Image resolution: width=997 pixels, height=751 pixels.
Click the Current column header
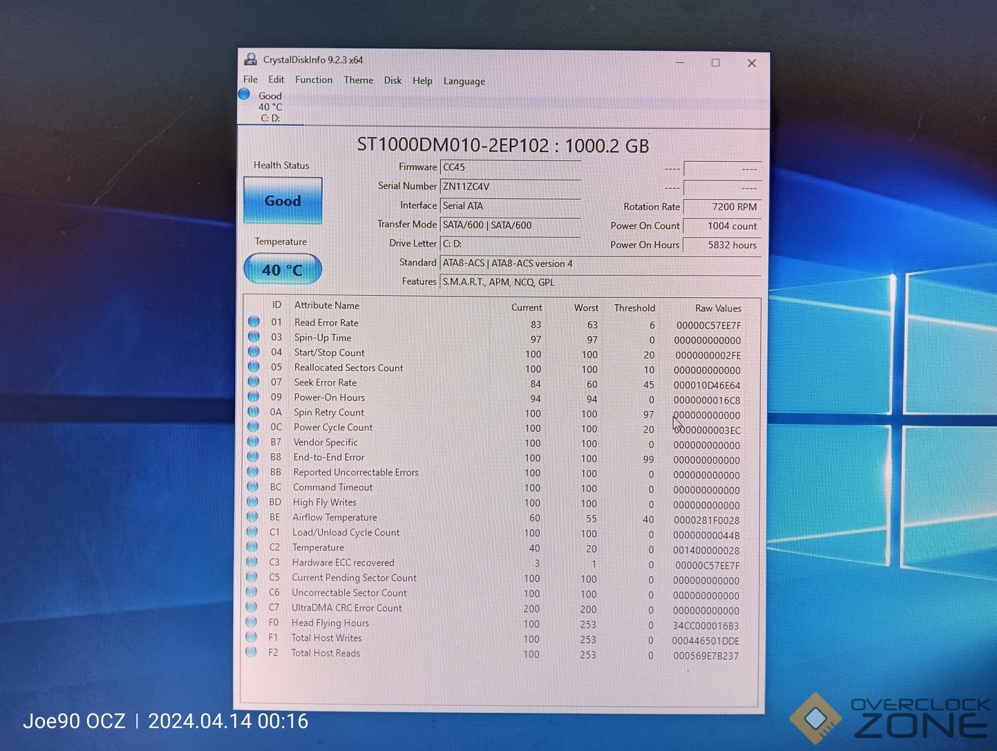(x=527, y=307)
